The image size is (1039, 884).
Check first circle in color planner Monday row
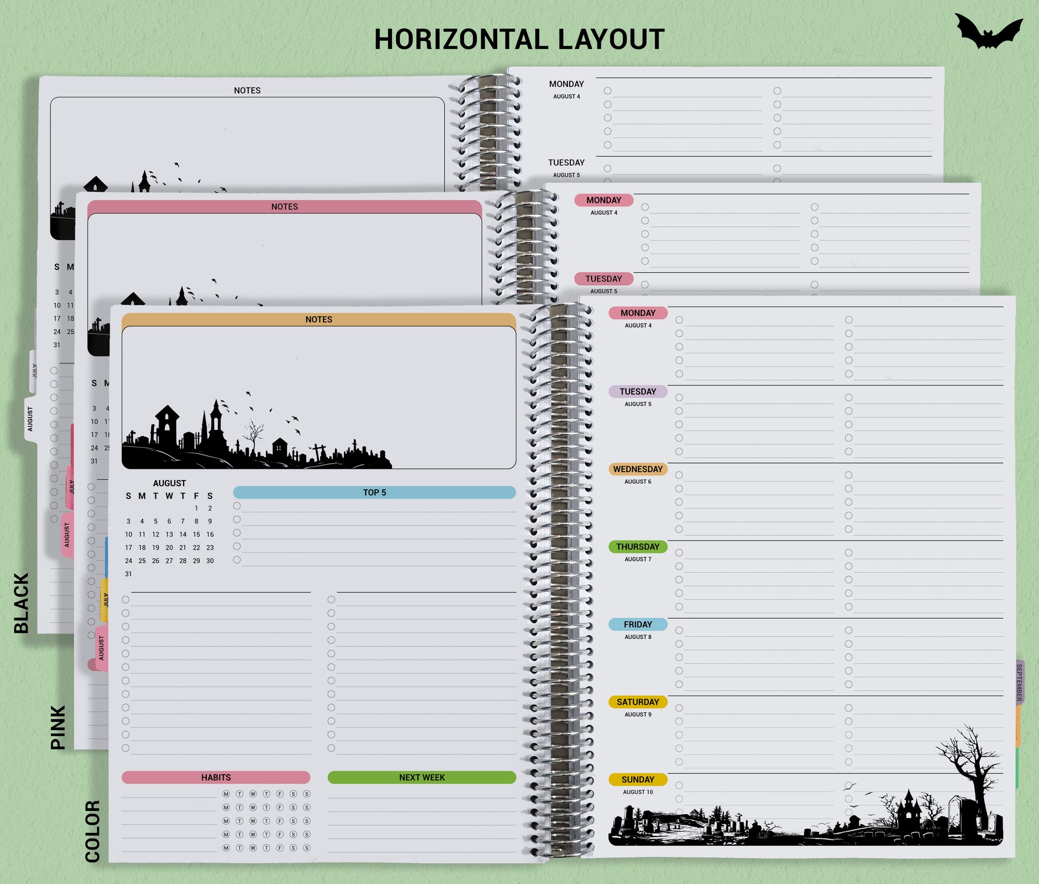(679, 320)
